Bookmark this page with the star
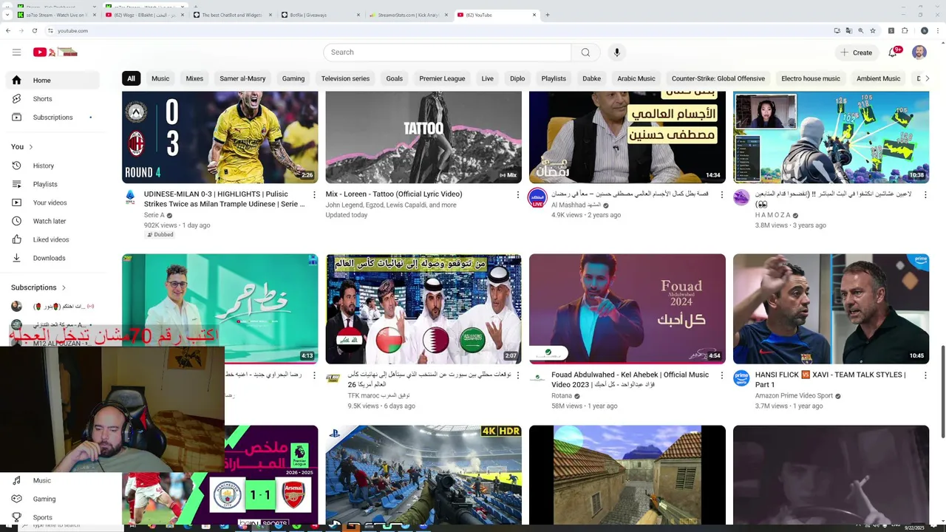Screen dimensions: 946x532 coord(873,30)
